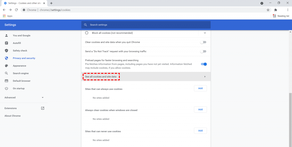Add site that can always use cookies

(200, 88)
